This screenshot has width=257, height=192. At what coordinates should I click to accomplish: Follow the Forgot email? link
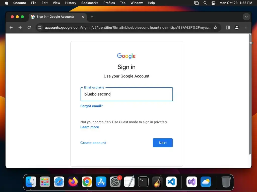pyautogui.click(x=91, y=106)
